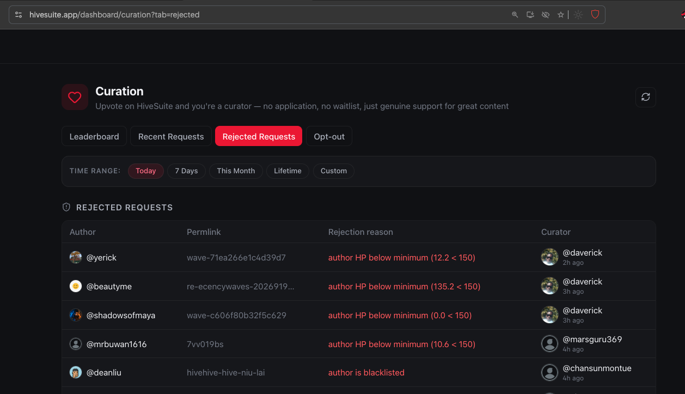Viewport: 685px width, 394px height.
Task: Click the '2h ago' timestamp under @daverick
Action: point(573,263)
